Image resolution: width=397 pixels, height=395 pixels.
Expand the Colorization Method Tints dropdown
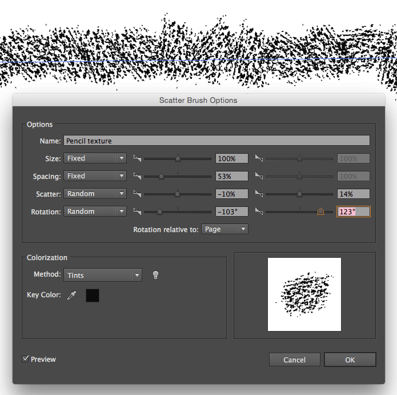102,275
